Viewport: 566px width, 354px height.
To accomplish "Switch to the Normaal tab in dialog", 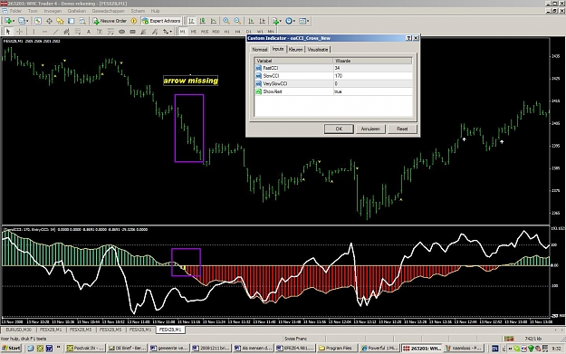I will 260,50.
